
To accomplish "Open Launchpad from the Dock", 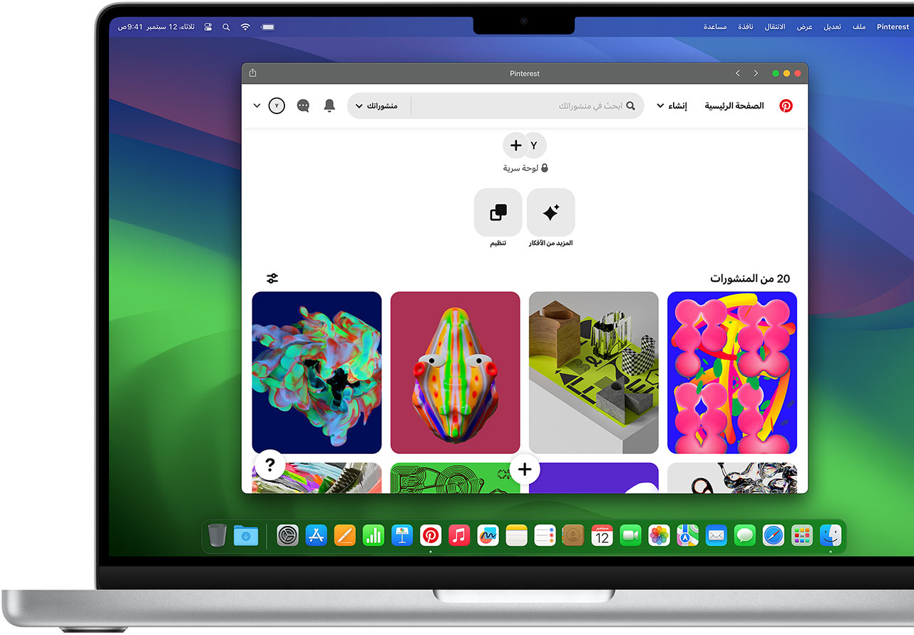I will (802, 535).
